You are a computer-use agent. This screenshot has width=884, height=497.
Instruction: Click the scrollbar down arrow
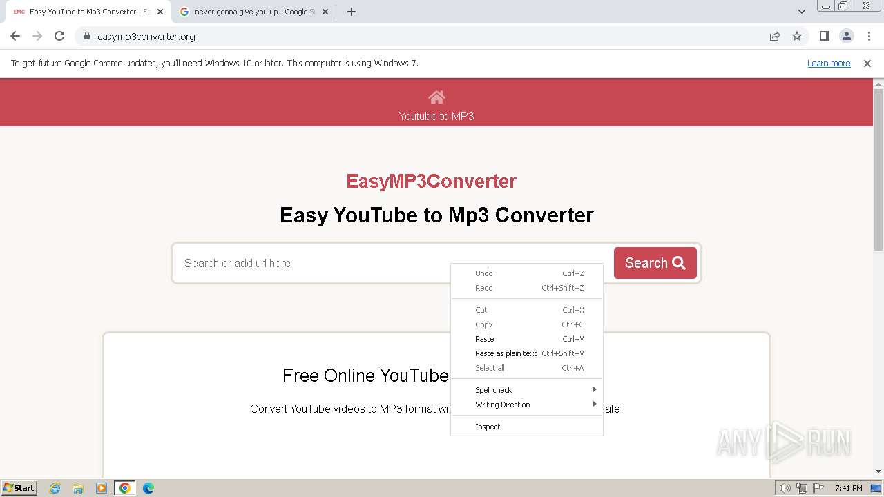(878, 472)
